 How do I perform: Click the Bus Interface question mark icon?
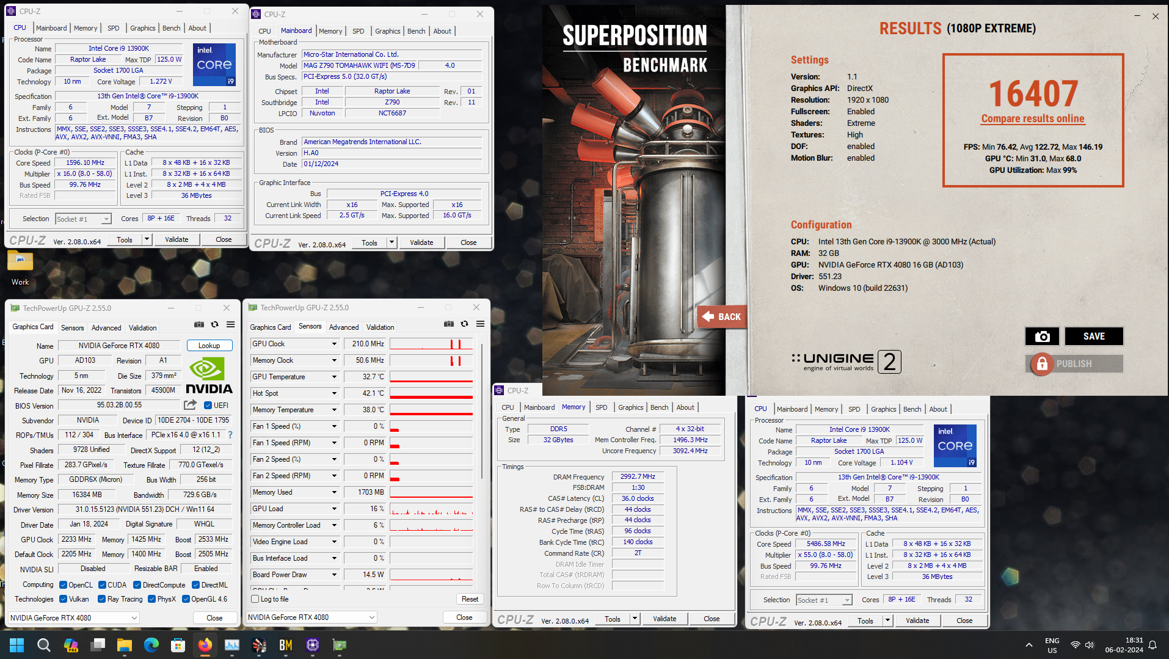[x=230, y=435]
